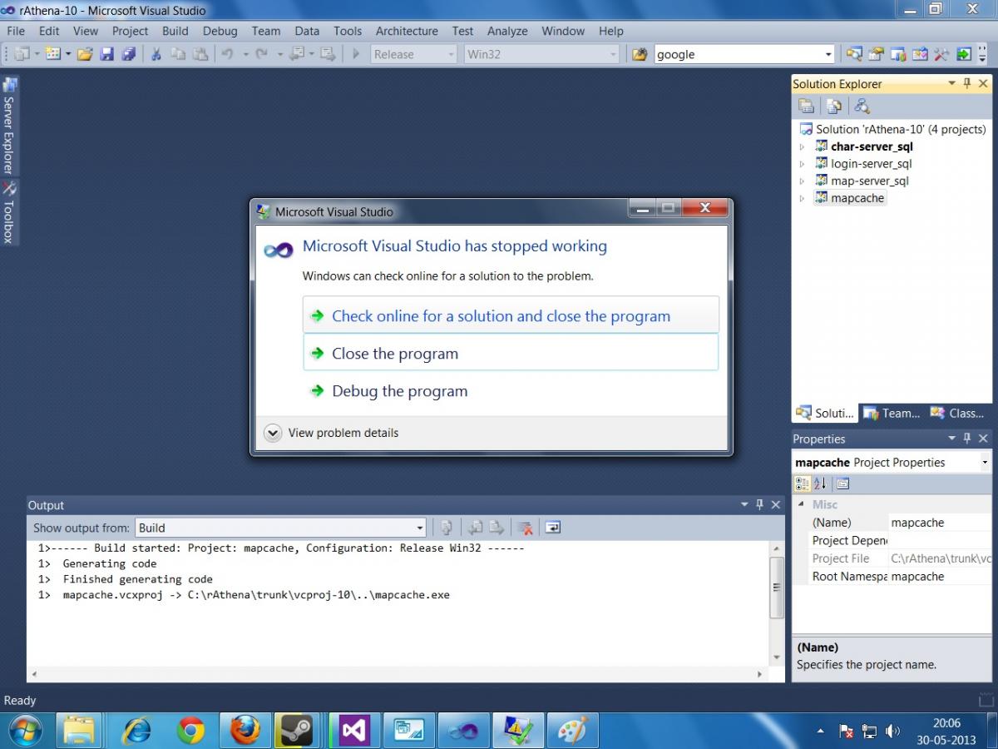Expand View problem details in crash dialog
998x749 pixels.
[x=331, y=433]
